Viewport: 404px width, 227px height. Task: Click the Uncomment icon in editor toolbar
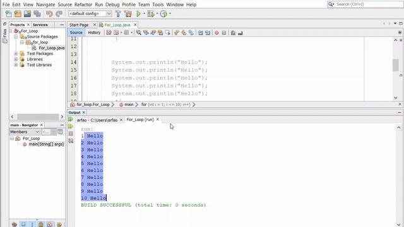coord(240,33)
